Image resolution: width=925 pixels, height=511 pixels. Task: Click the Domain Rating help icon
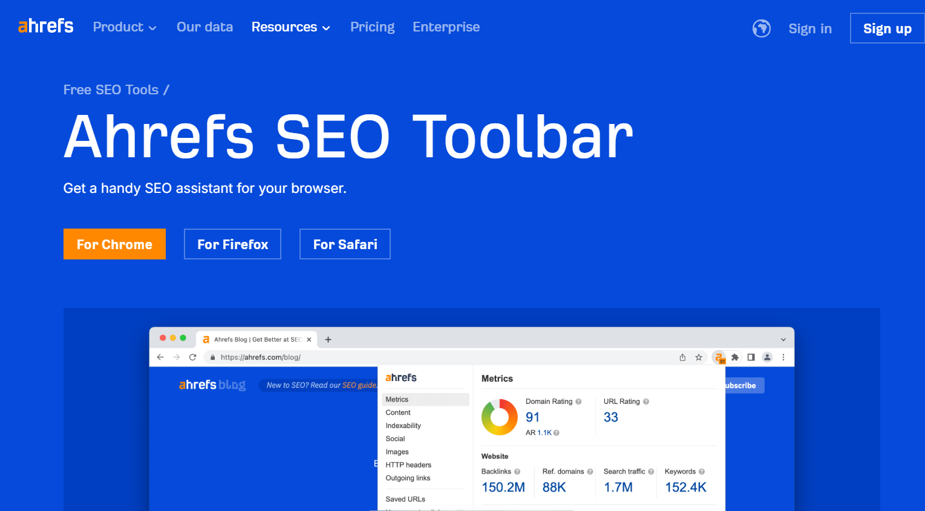tap(578, 402)
